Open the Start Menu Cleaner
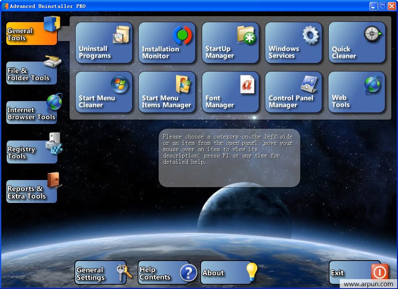The width and height of the screenshot is (398, 289). [104, 92]
